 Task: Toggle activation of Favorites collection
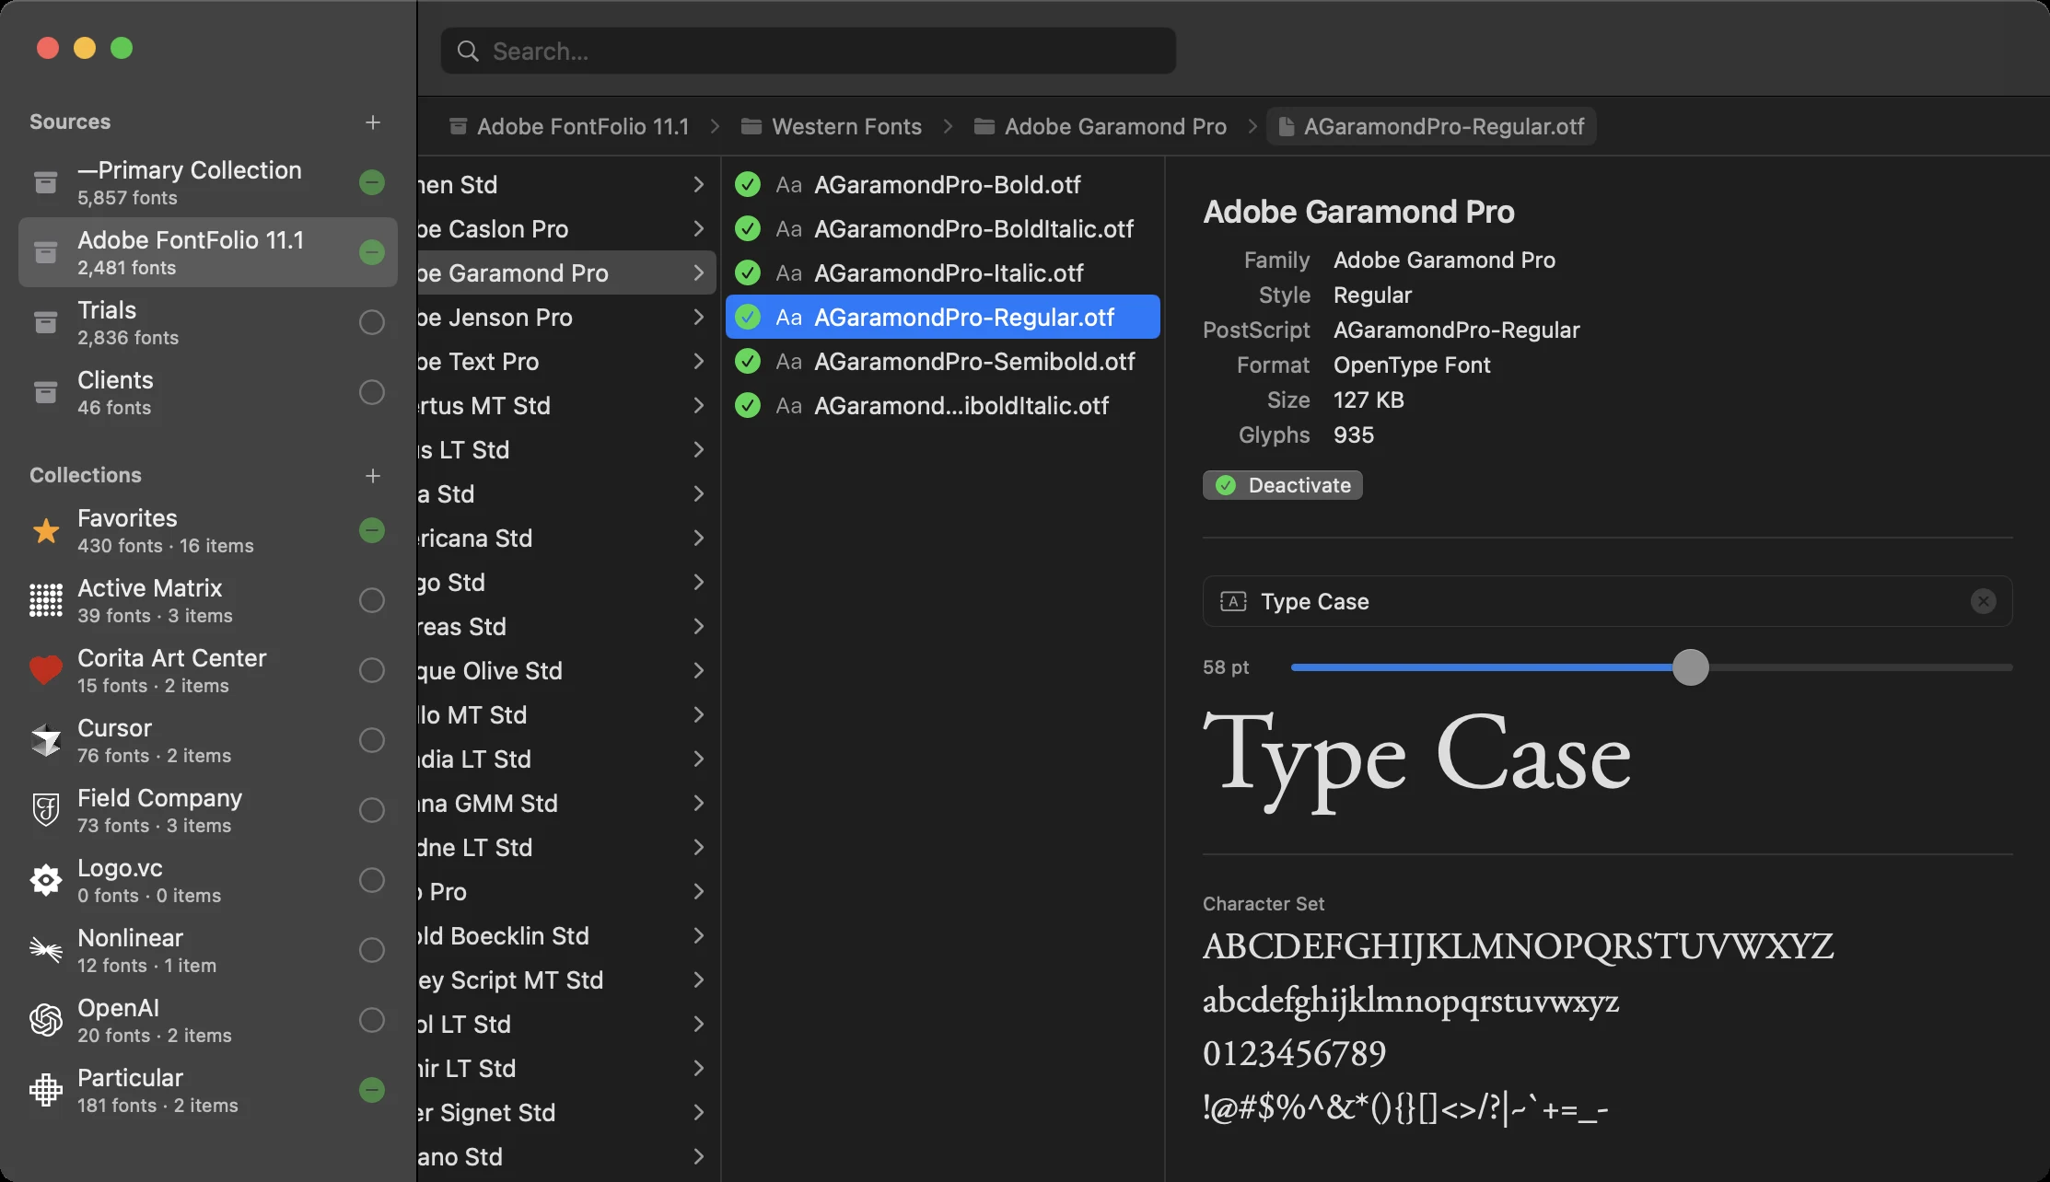(x=372, y=530)
